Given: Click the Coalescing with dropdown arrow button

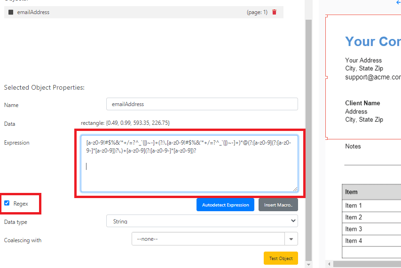Looking at the screenshot, I should 291,239.
